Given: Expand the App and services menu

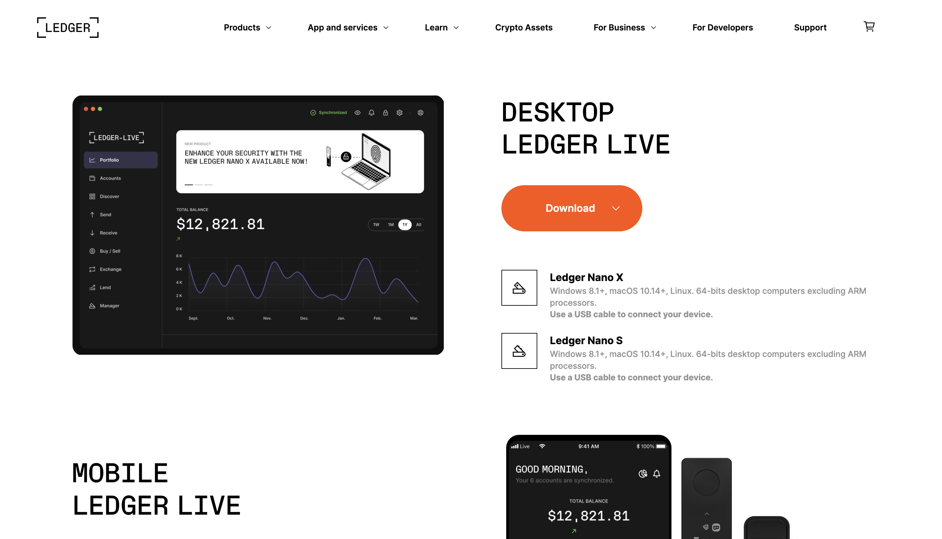Looking at the screenshot, I should [x=349, y=27].
